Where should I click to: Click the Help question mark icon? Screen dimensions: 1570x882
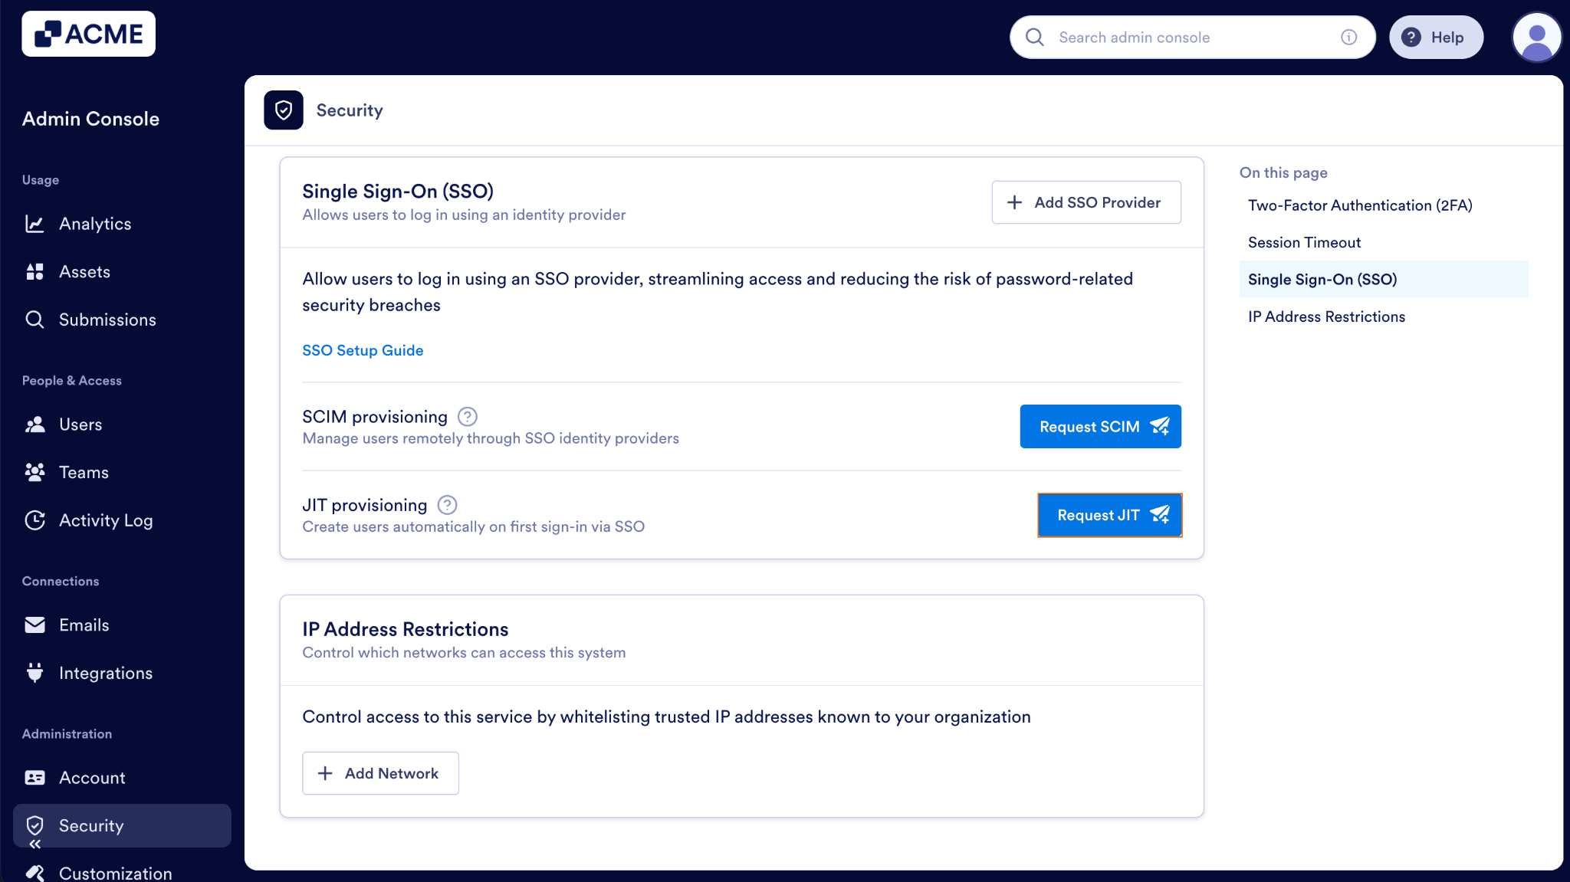[x=1411, y=37]
